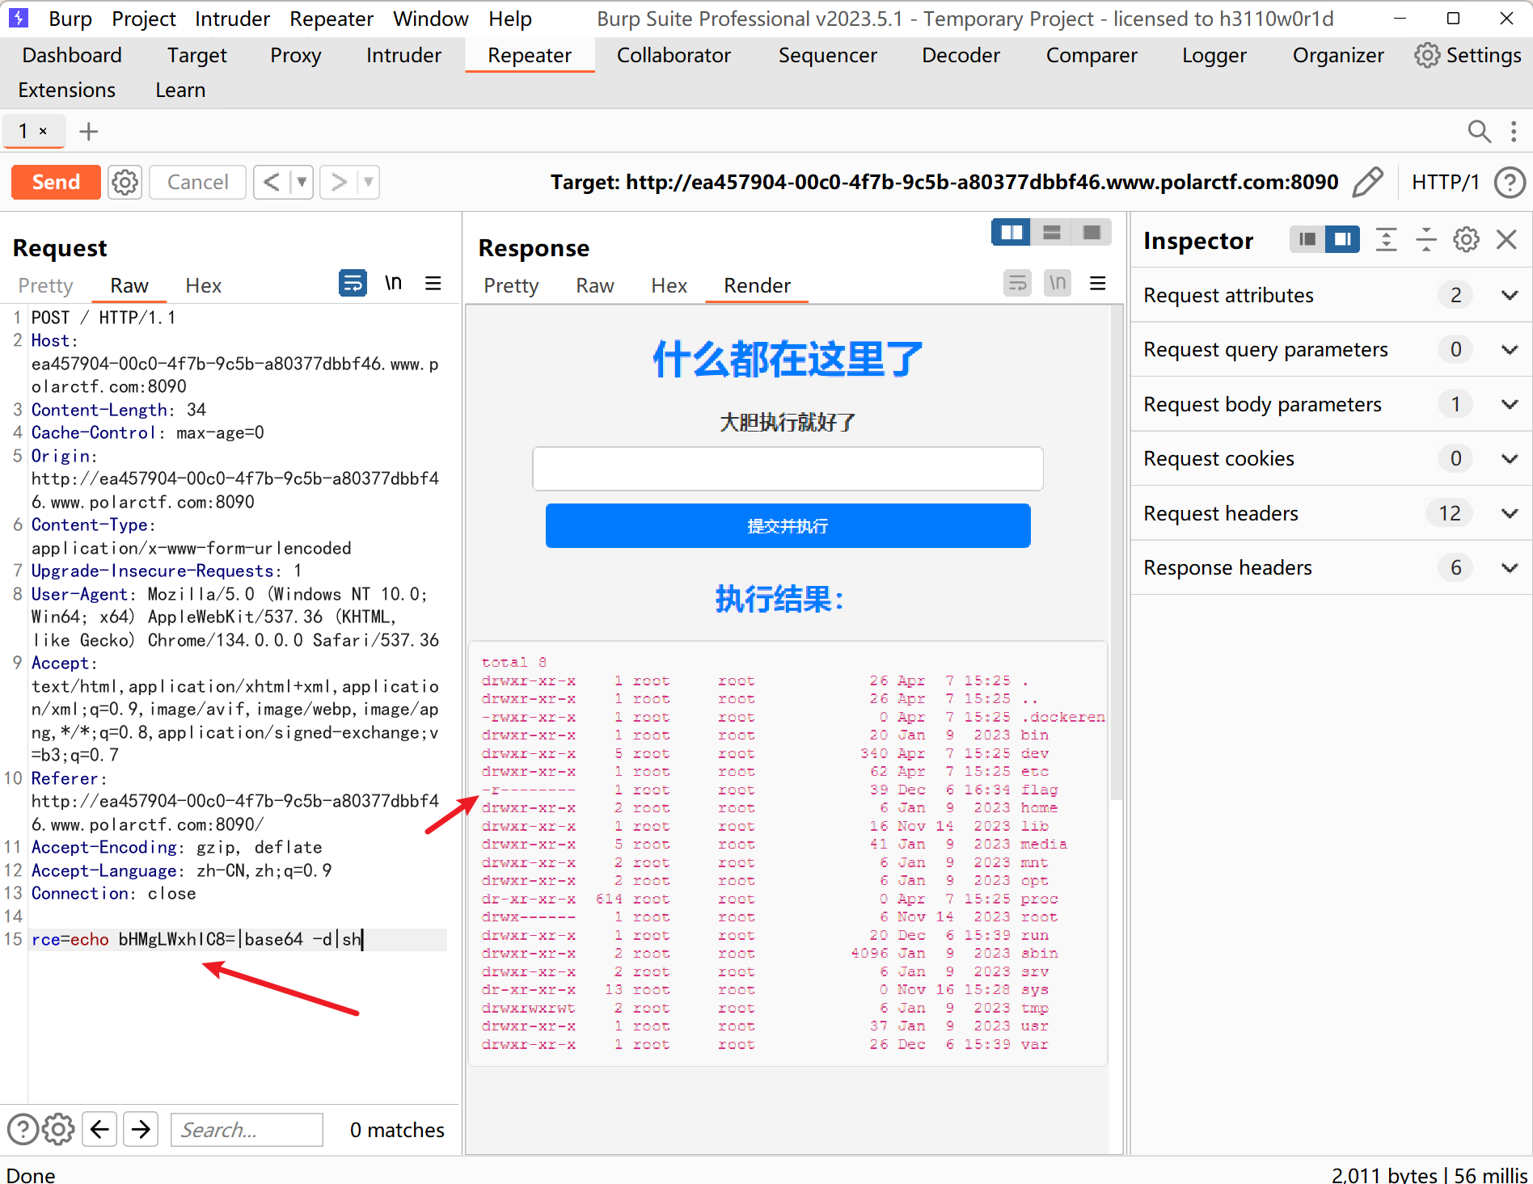Toggle non-printable characters in request
Image resolution: width=1533 pixels, height=1184 pixels.
393,283
